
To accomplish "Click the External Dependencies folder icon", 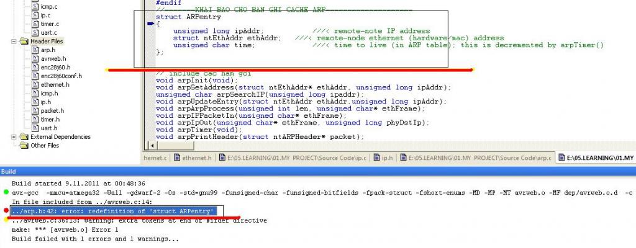I will tap(24, 137).
